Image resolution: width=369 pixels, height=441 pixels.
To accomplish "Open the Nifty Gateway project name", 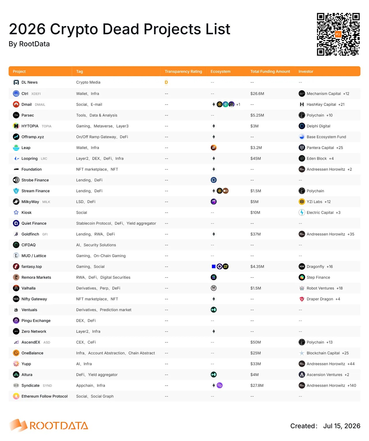I will coord(34,299).
